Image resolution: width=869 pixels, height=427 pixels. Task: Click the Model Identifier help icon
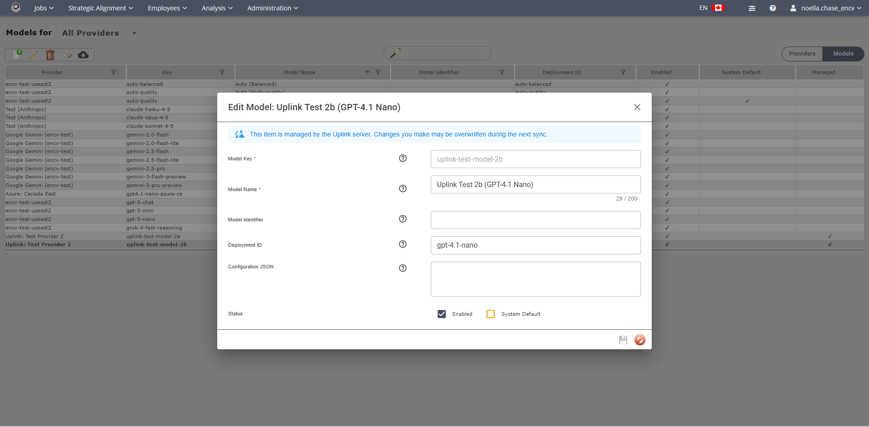pyautogui.click(x=402, y=219)
